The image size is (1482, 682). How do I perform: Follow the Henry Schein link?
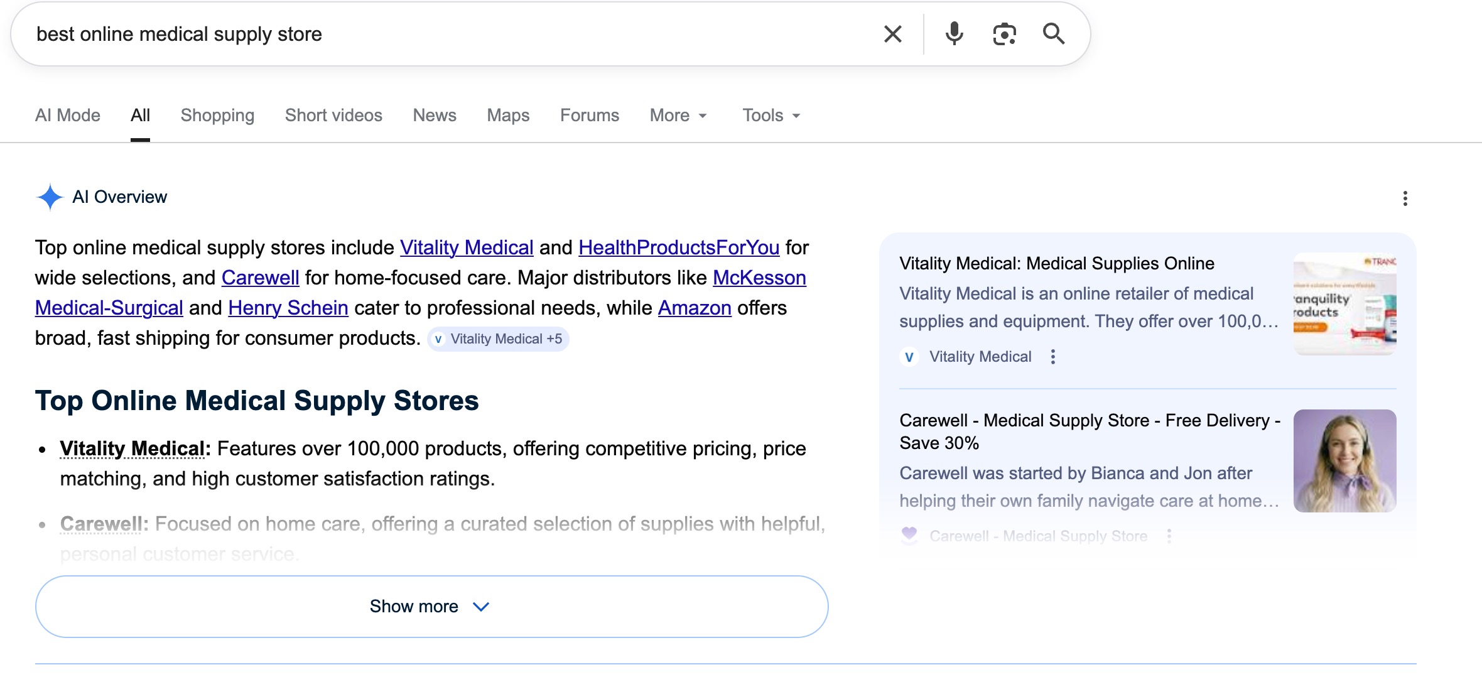tap(288, 308)
